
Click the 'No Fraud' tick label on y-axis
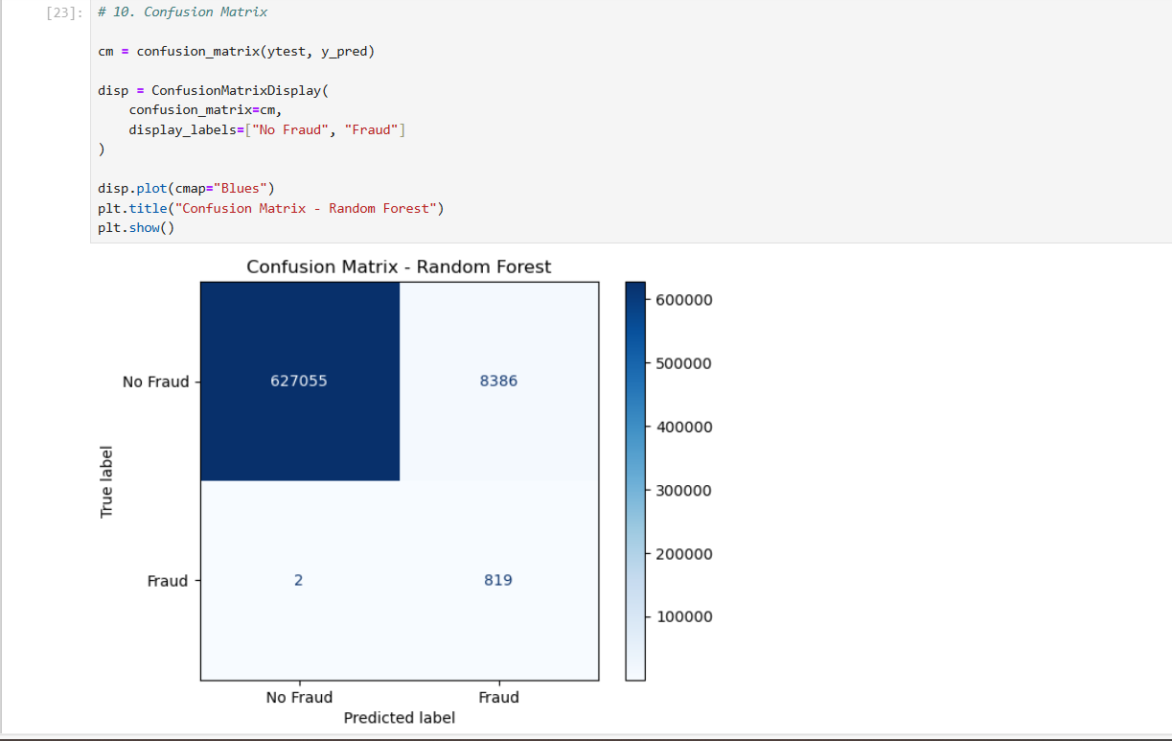(x=155, y=382)
